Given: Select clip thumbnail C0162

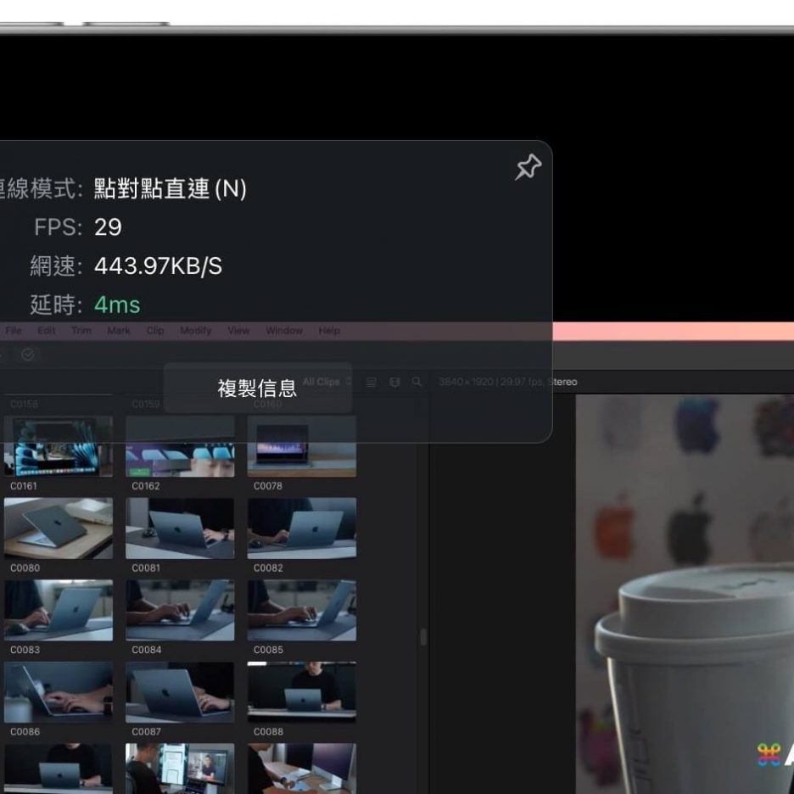Looking at the screenshot, I should coord(180,446).
